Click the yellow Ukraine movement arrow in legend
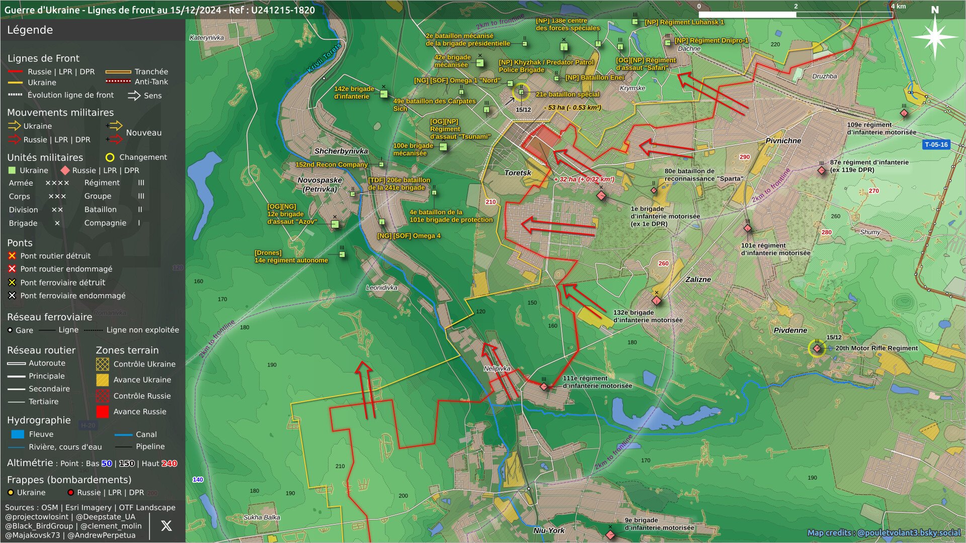Image resolution: width=966 pixels, height=543 pixels. click(14, 126)
